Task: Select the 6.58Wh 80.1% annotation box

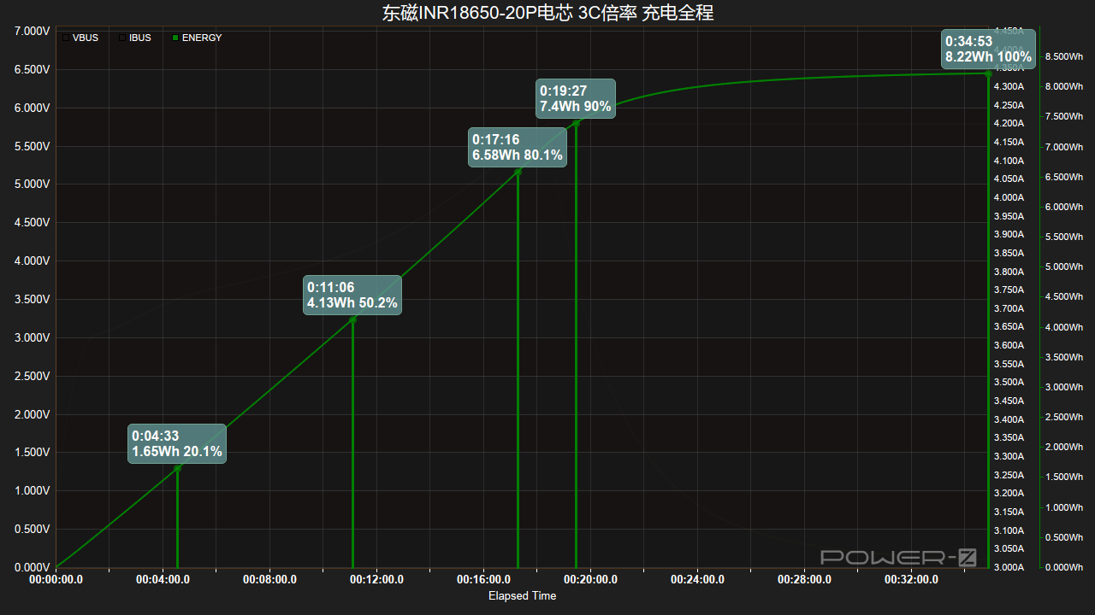Action: pos(518,147)
